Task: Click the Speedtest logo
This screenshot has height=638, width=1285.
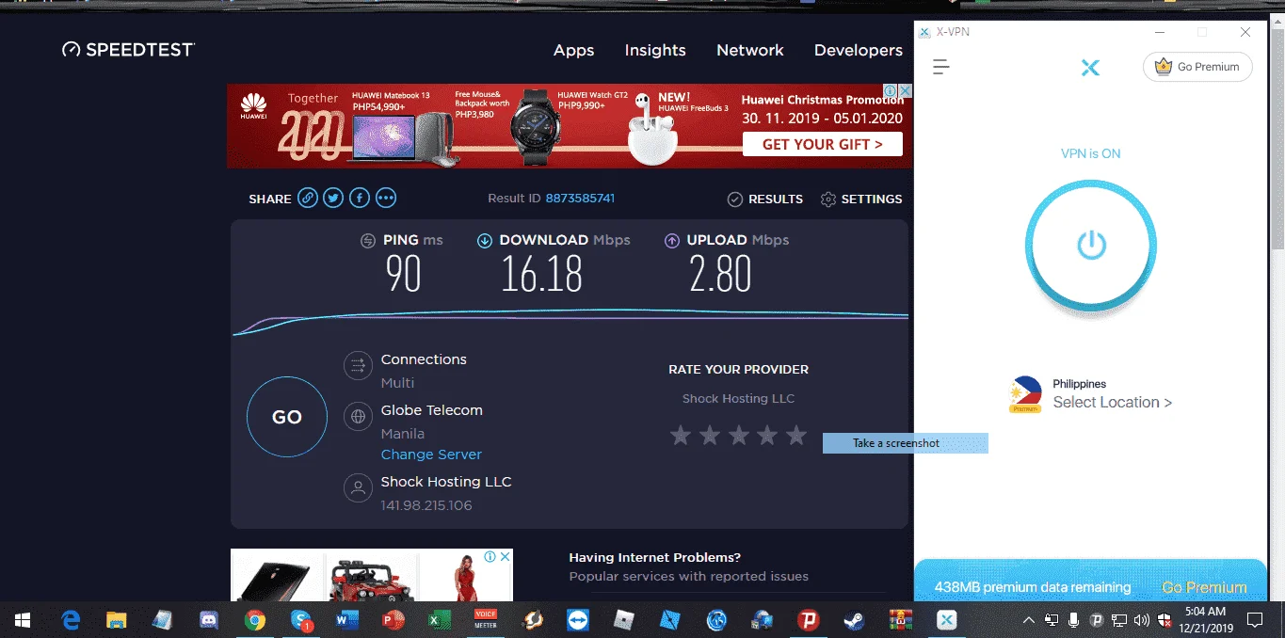Action: pos(128,50)
